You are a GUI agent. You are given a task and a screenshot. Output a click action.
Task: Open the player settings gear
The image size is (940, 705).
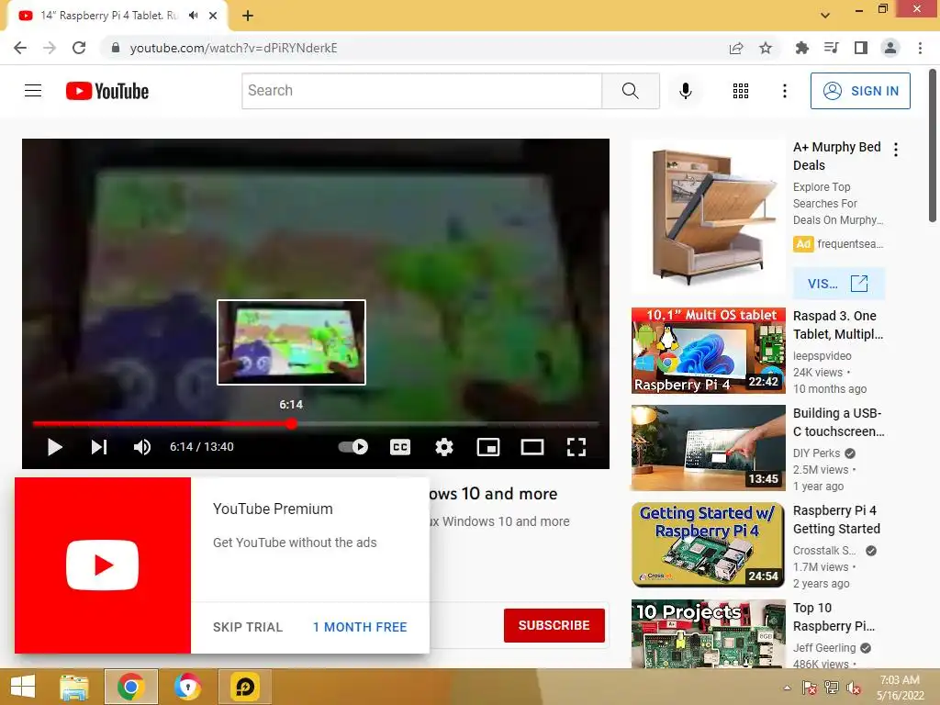[x=444, y=447]
